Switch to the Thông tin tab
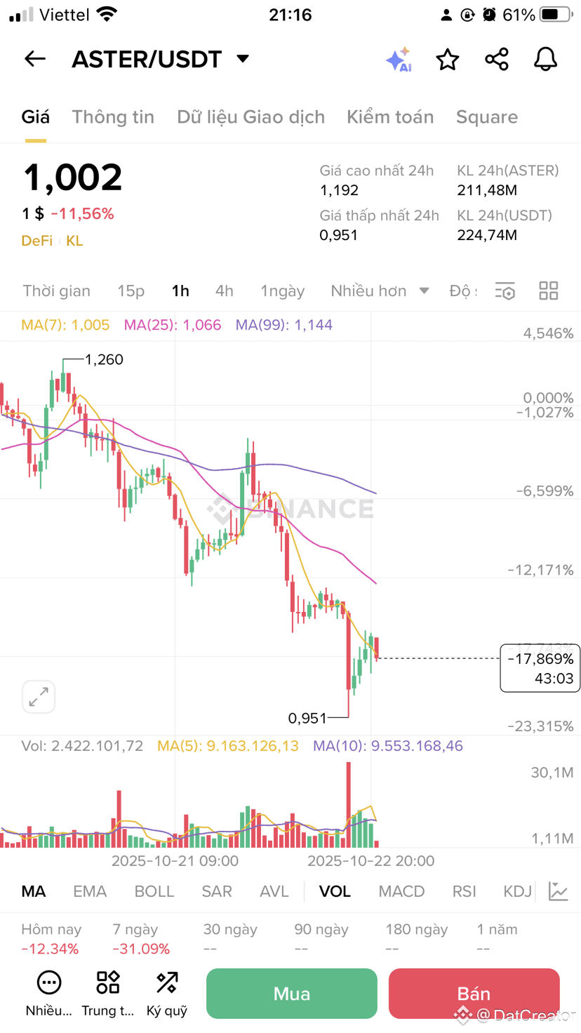 point(113,116)
